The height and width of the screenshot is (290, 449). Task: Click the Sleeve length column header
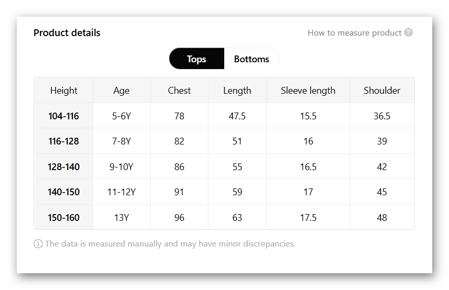tap(308, 91)
